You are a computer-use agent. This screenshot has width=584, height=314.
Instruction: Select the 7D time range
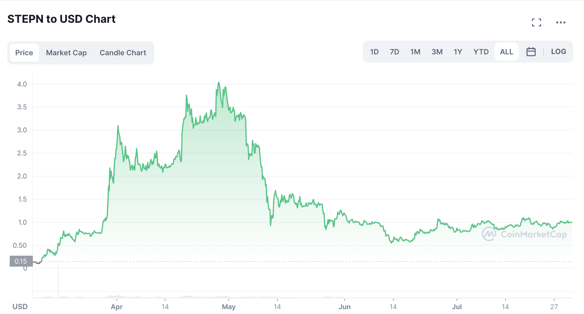(395, 52)
